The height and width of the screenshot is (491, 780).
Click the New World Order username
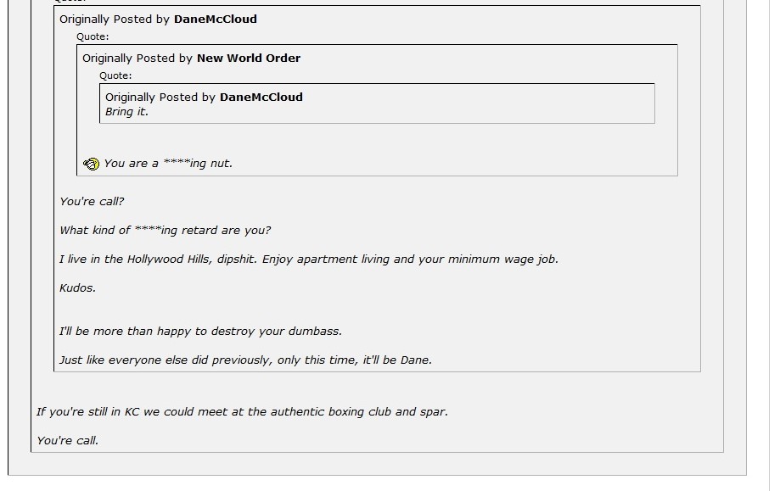tap(249, 59)
